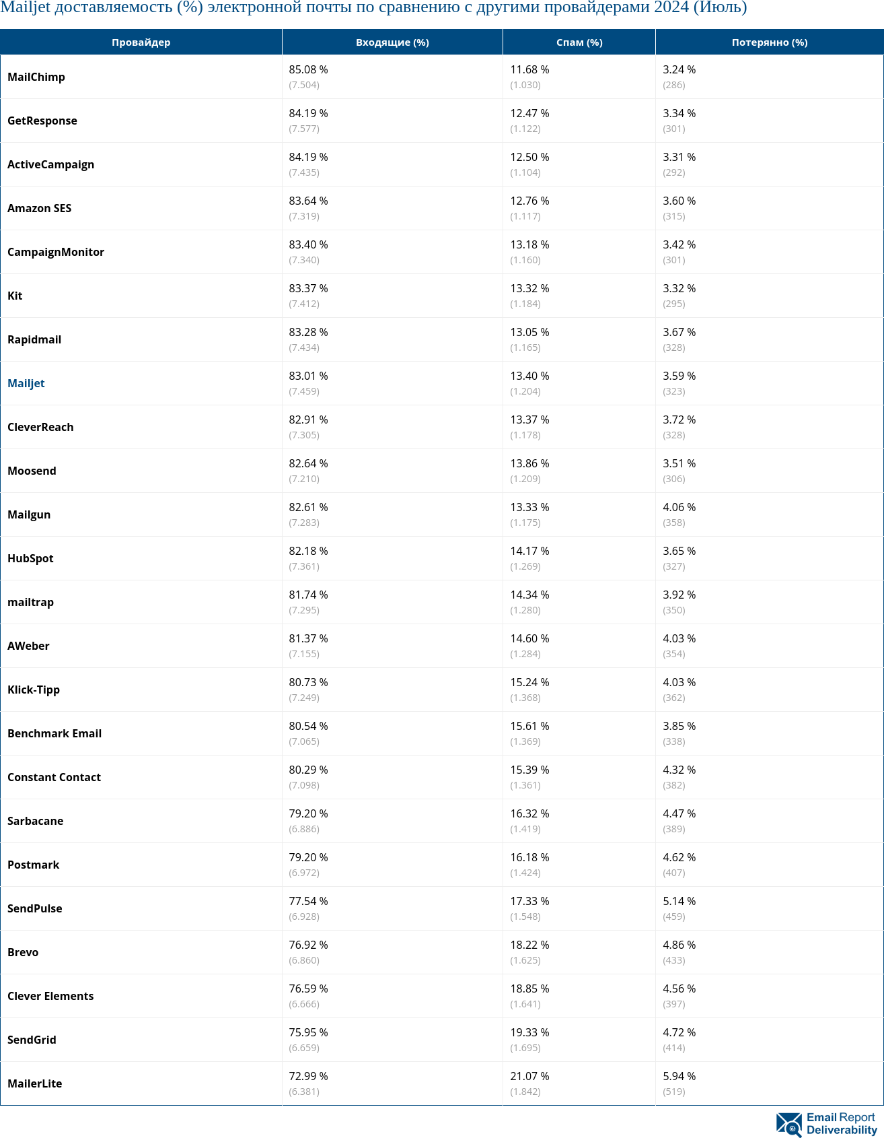Click the Email Report Deliverability envelope logo
Image resolution: width=884 pixels, height=1138 pixels.
(789, 1124)
